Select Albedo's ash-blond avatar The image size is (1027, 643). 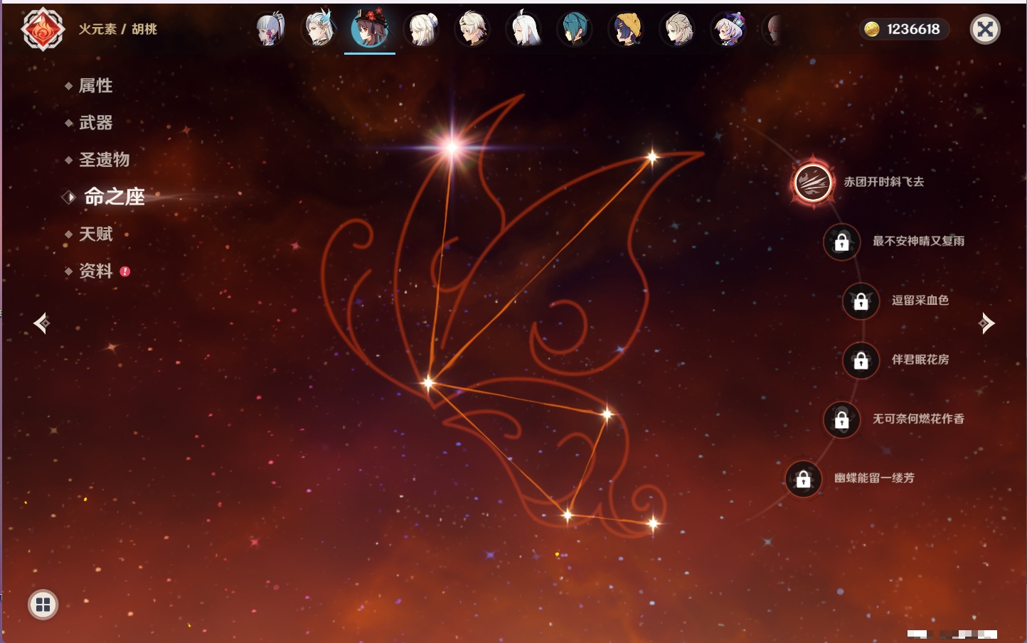678,30
